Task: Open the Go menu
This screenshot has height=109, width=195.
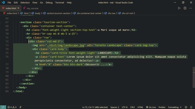Action: (x=41, y=3)
